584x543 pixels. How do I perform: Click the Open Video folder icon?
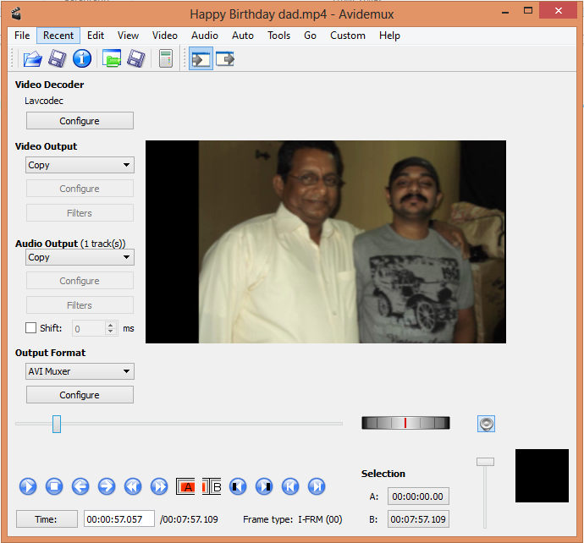tap(32, 58)
